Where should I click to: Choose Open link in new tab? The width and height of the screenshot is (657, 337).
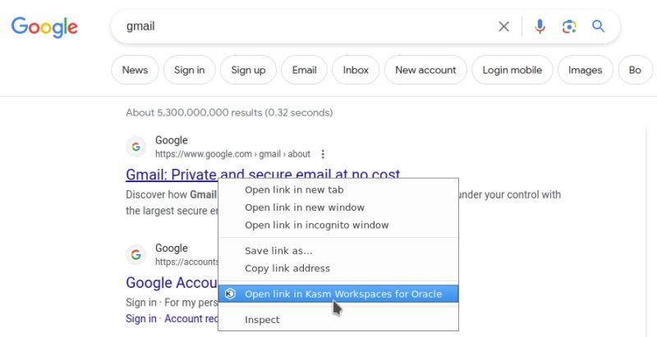[x=338, y=190]
